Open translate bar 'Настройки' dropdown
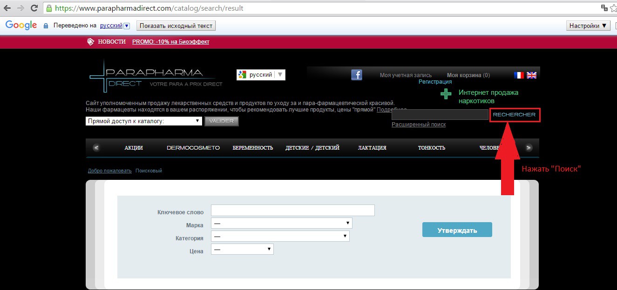Screen dimensions: 617x290 [589, 26]
